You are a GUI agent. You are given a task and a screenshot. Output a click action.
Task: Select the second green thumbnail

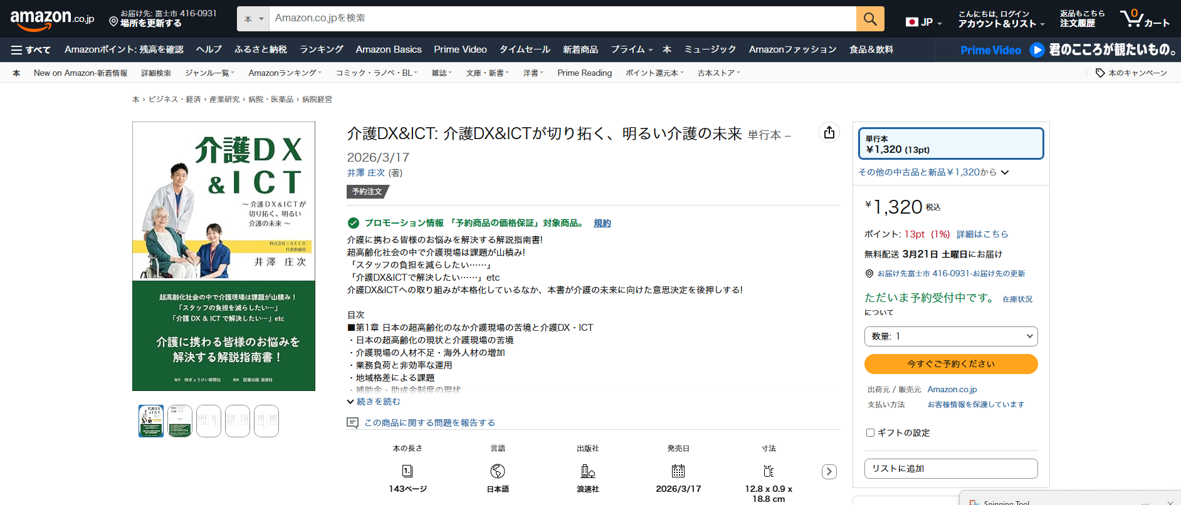180,421
